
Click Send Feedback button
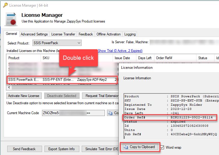coord(24,149)
